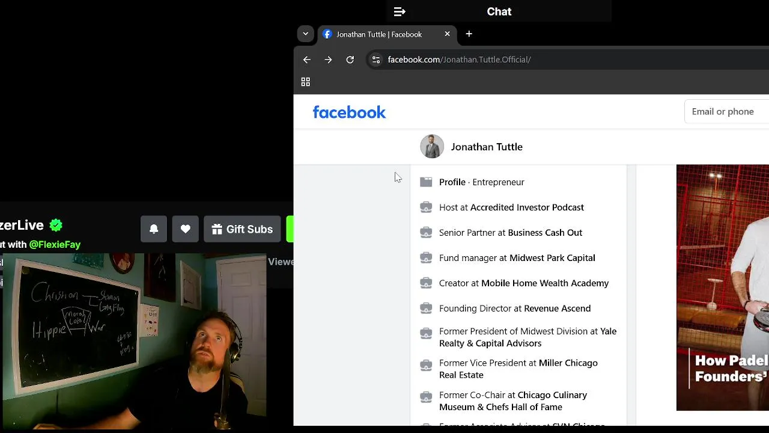Expand the tab search dropdown
The image size is (769, 433).
point(305,34)
